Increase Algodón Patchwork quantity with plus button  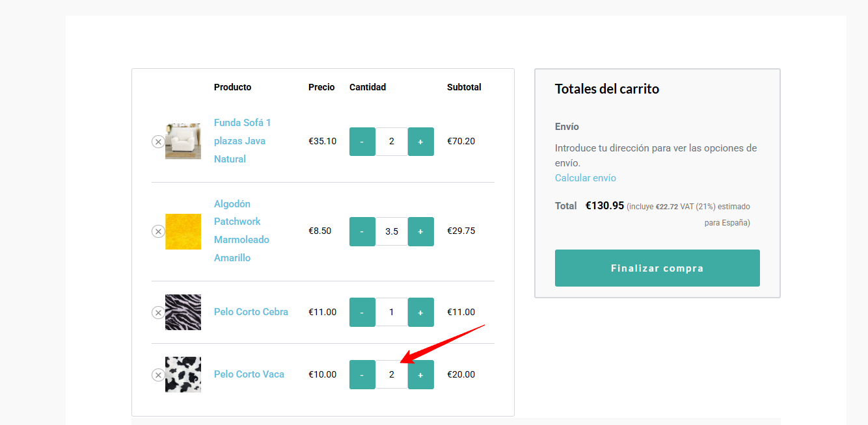point(420,231)
